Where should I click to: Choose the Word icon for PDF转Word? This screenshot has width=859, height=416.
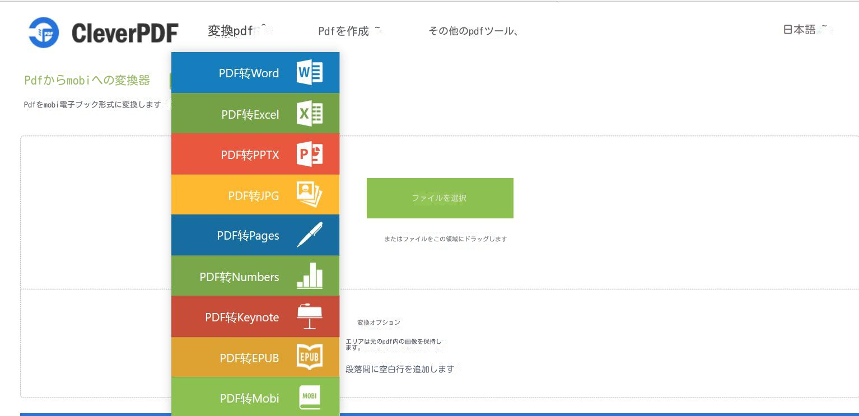[310, 73]
